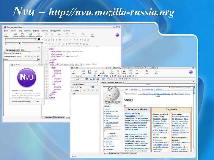Open the 'Body Text' paragraph dropdown
Screen dimensions: 214x160
(85, 76)
